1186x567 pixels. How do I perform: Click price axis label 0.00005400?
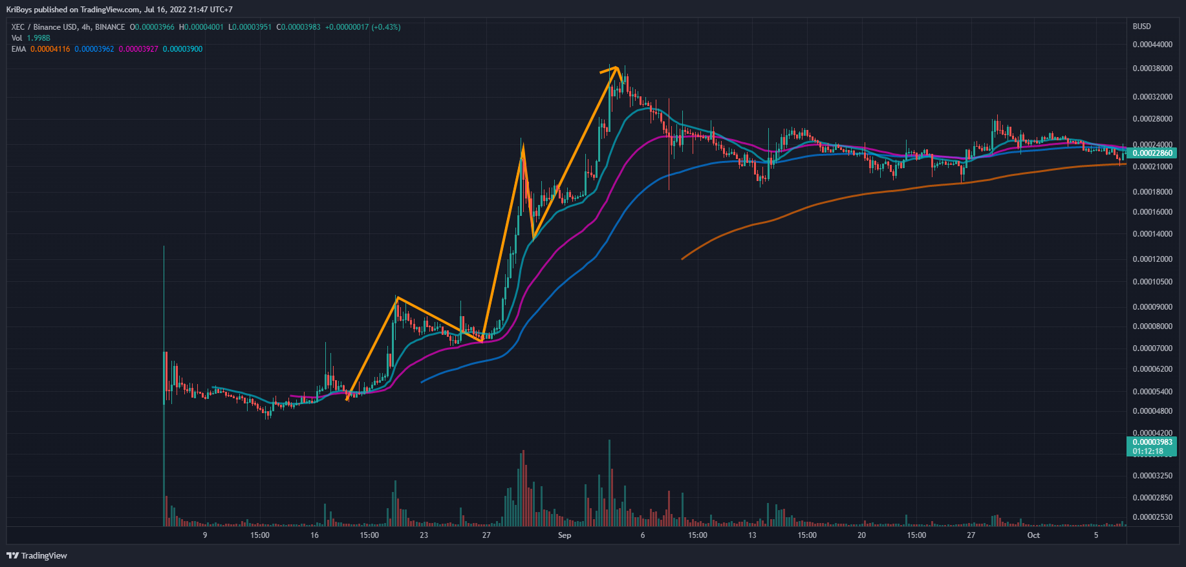pos(1152,392)
